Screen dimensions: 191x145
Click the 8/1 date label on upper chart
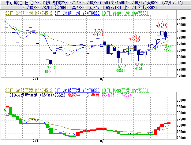(x=103, y=79)
